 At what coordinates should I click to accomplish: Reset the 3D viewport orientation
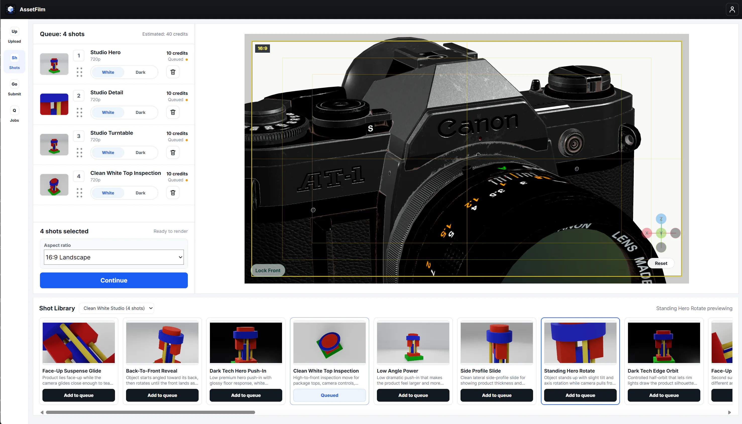point(661,263)
